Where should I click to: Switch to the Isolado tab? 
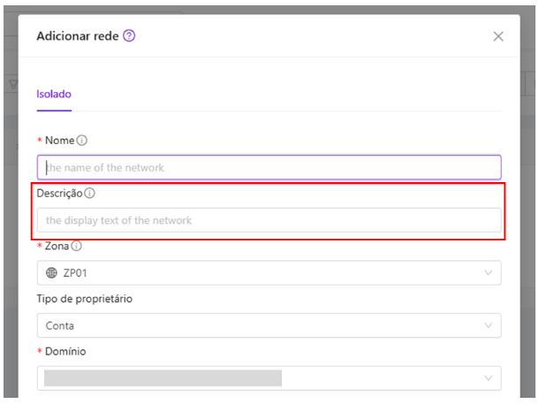click(x=54, y=94)
